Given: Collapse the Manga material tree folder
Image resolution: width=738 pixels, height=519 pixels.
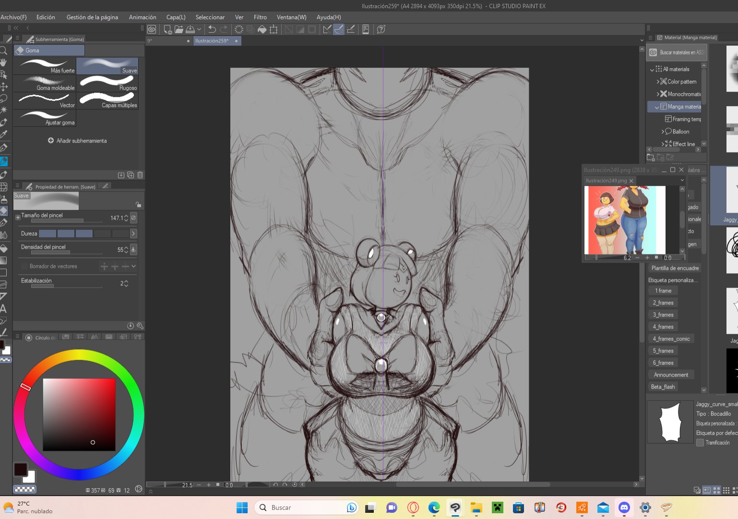Looking at the screenshot, I should tap(656, 107).
